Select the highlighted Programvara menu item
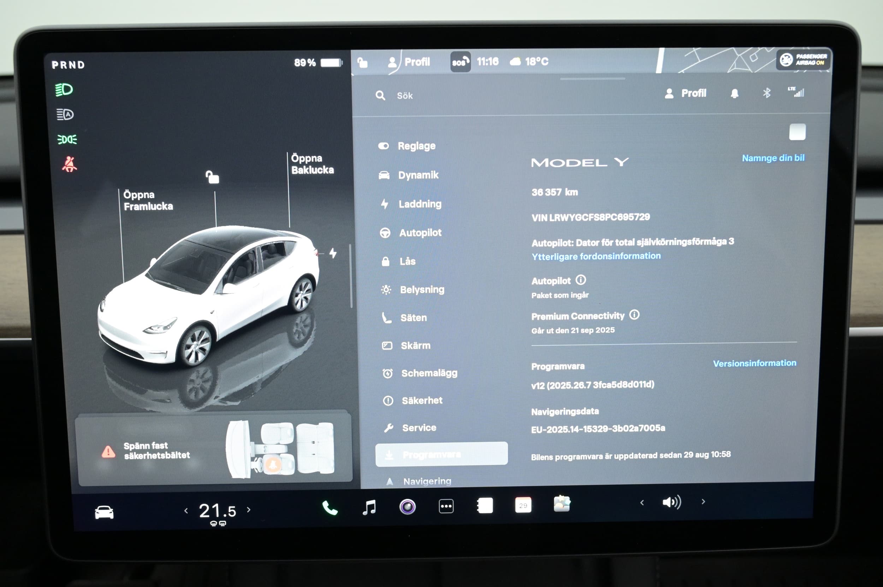Viewport: 883px width, 587px height. 442,454
